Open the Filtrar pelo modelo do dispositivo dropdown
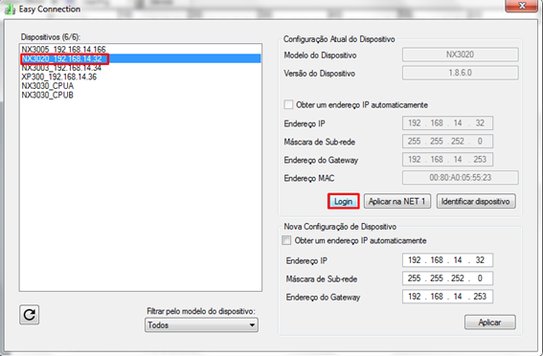Image resolution: width=543 pixels, height=356 pixels. click(201, 324)
